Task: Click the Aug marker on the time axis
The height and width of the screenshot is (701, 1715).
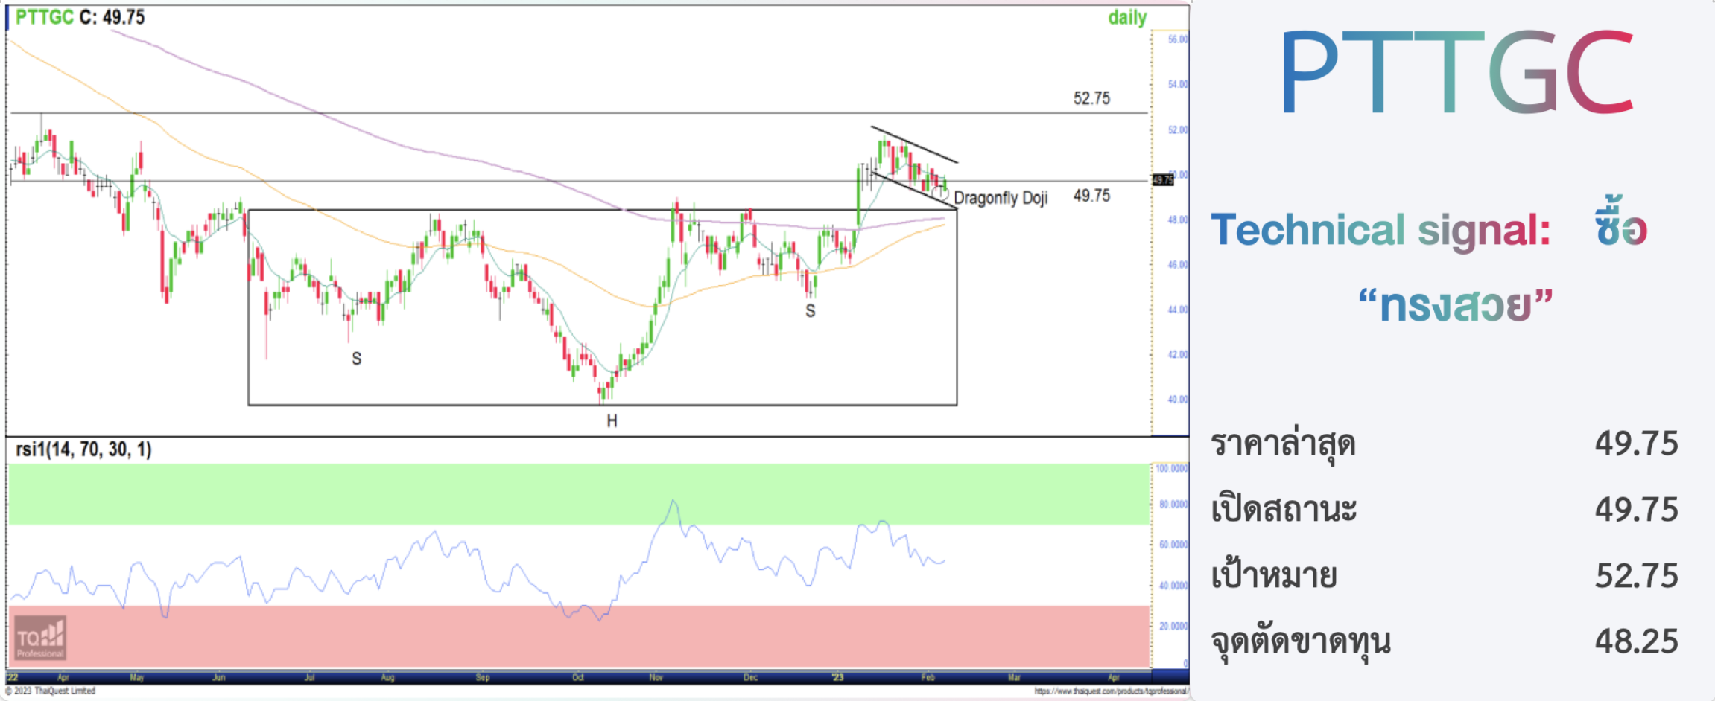Action: click(387, 677)
